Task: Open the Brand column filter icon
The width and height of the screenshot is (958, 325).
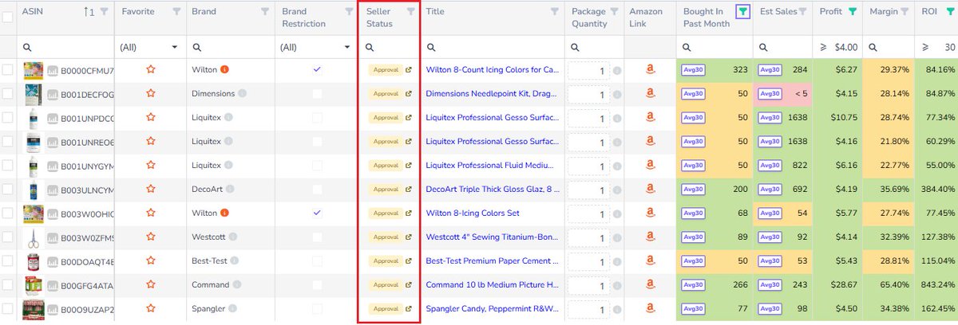Action: tap(265, 12)
